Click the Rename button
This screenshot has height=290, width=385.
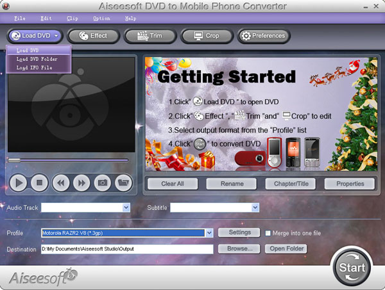pos(232,184)
